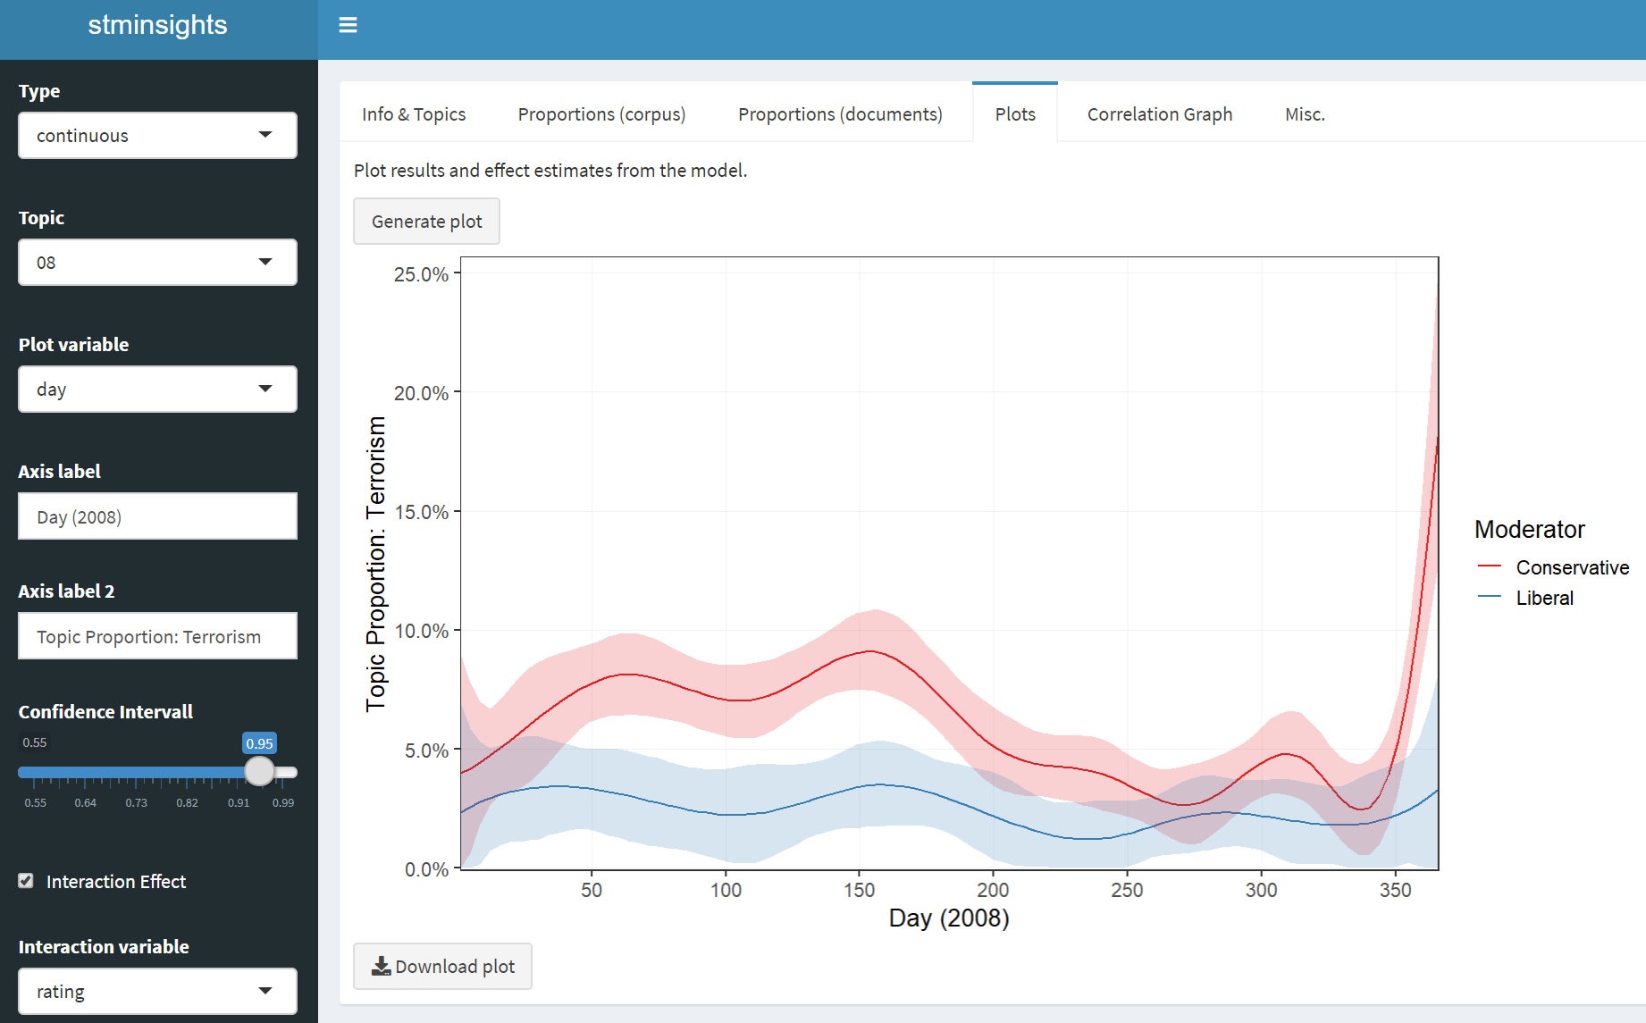
Task: Open the Proportions (corpus) tab
Action: click(601, 114)
